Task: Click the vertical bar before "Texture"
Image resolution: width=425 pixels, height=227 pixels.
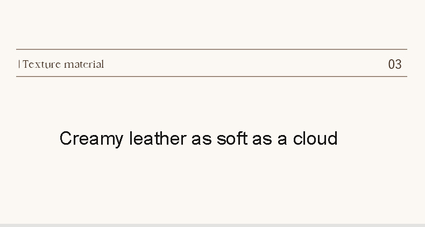Action: coord(19,65)
